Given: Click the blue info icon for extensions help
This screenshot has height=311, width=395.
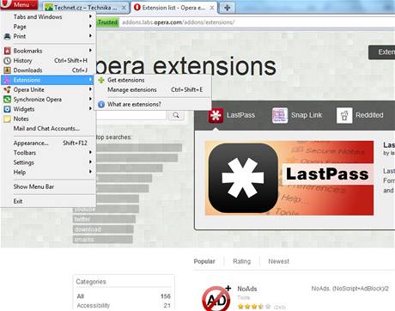Looking at the screenshot, I should click(101, 105).
